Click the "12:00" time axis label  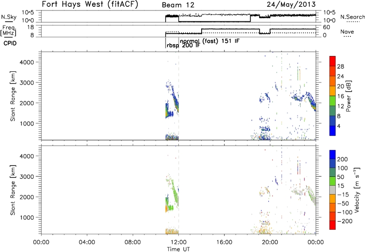coord(178,242)
